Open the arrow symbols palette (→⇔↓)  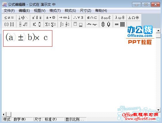(x=64, y=18)
